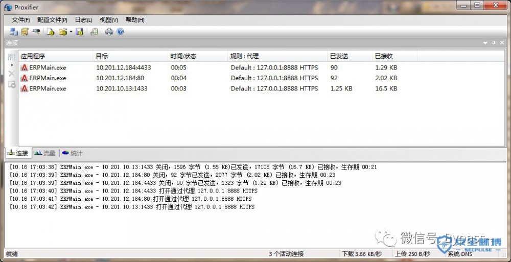Click the 00:05 time cell
Viewport: 511px width, 262px height.
[x=178, y=68]
